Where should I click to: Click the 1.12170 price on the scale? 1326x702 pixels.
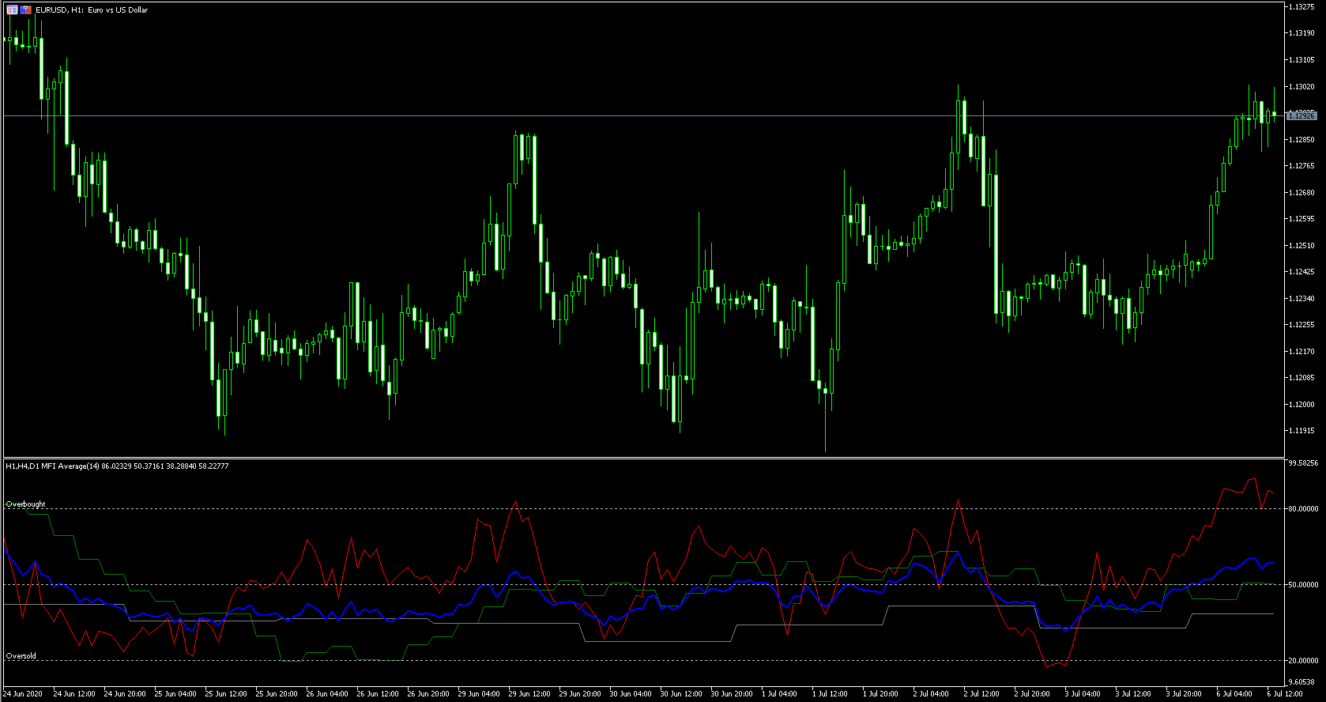coord(1302,352)
